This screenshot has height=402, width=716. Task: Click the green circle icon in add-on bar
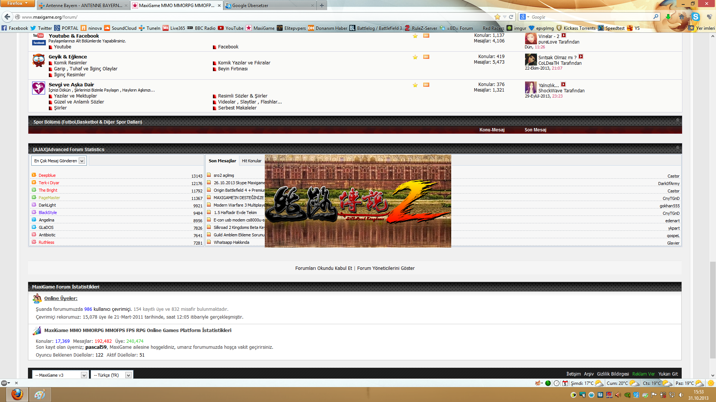pos(548,383)
